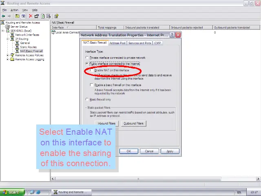The image size is (261, 196).
Task: Click OK in the properties dialog
Action: pos(129,151)
